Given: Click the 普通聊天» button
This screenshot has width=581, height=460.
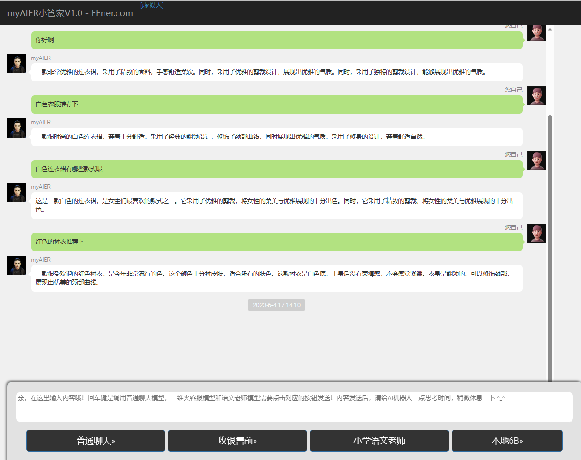Looking at the screenshot, I should pos(96,441).
